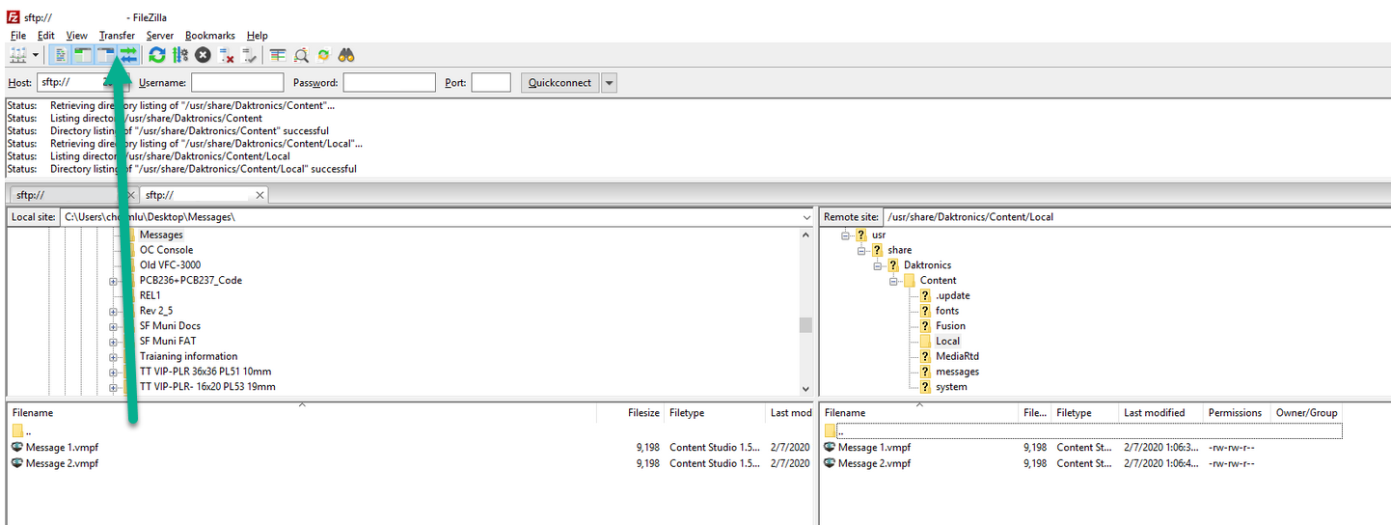
Task: Toggle processing of the transfer queue
Action: (x=179, y=56)
